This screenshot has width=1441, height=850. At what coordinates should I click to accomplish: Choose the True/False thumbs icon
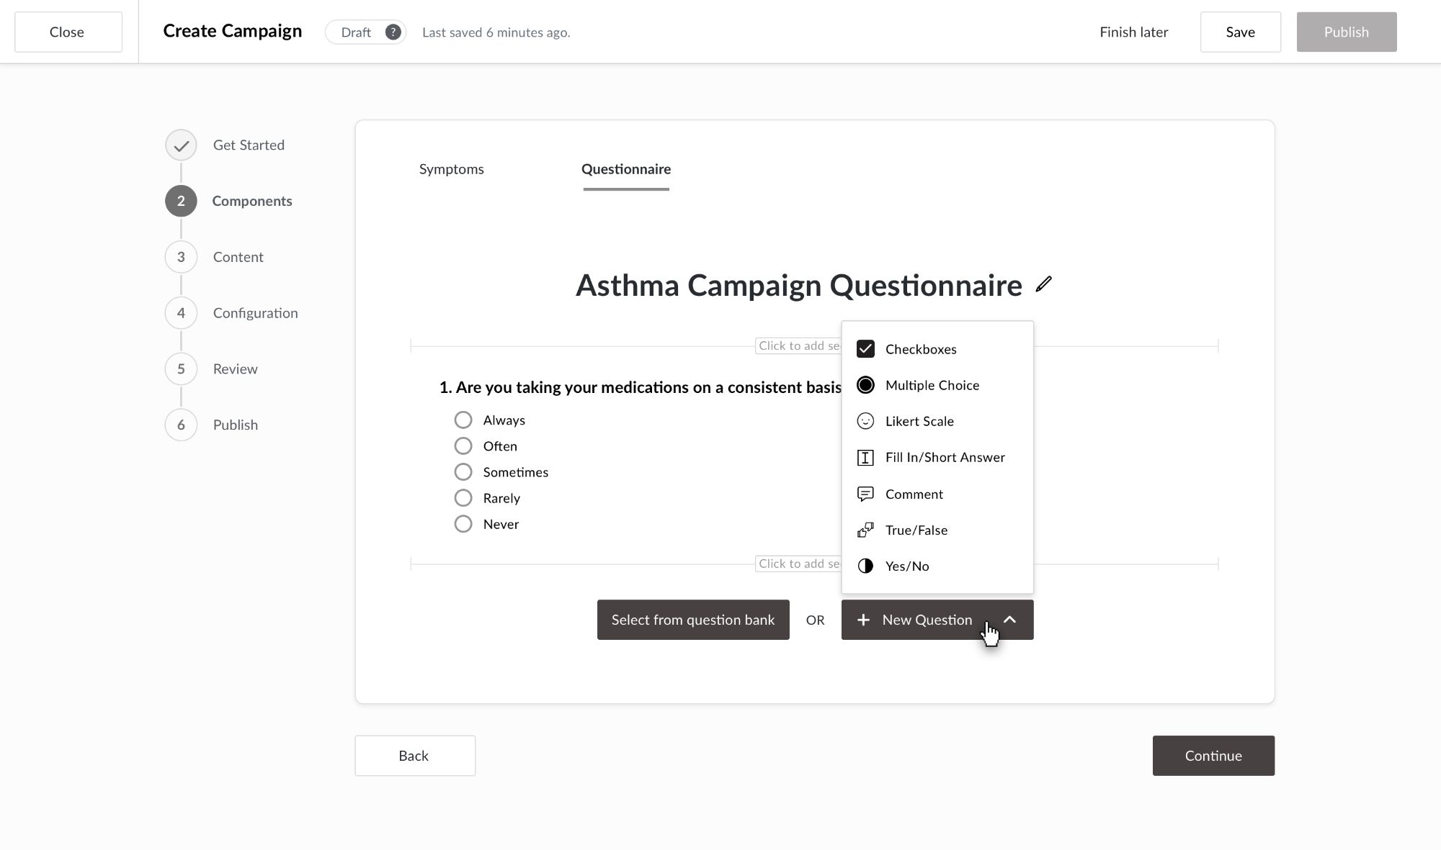(865, 530)
